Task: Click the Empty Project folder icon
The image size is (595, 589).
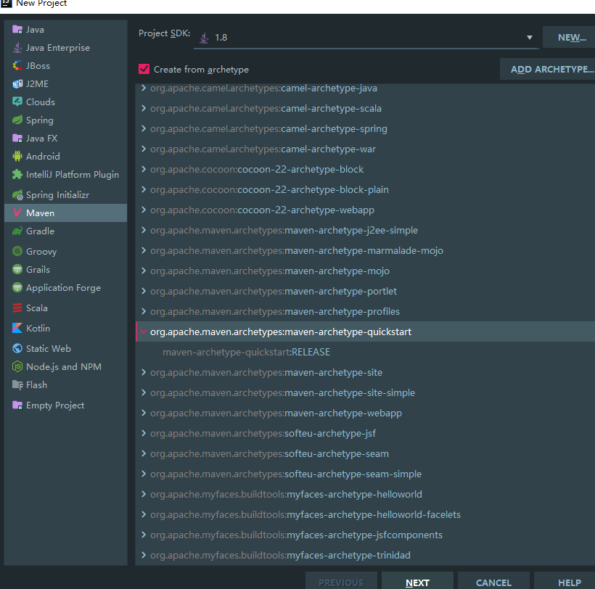Action: 17,405
